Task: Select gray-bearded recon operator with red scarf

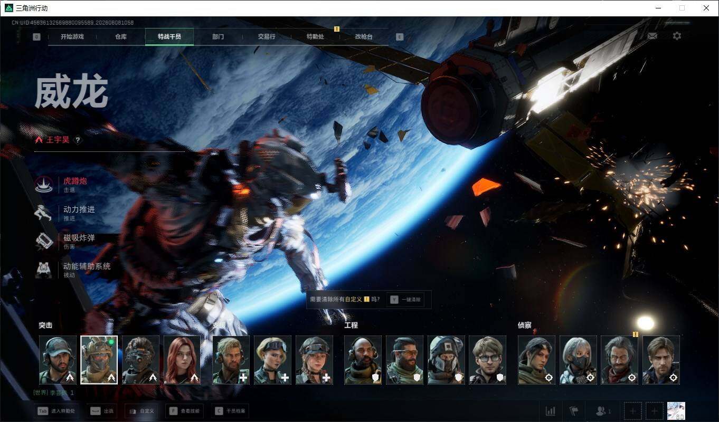Action: [x=619, y=360]
